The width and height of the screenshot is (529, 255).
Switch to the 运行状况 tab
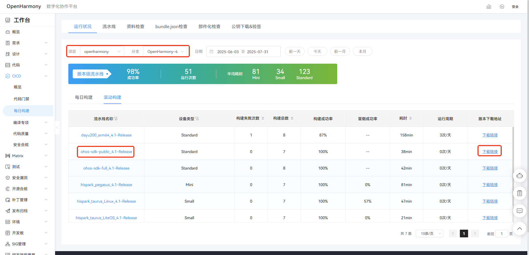[83, 26]
